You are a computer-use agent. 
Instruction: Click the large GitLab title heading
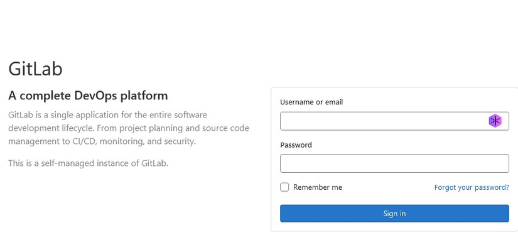[35, 69]
